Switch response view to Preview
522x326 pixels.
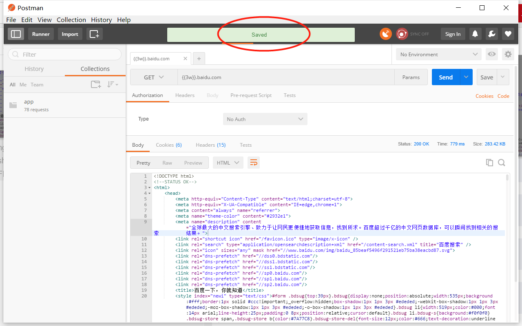click(x=193, y=163)
